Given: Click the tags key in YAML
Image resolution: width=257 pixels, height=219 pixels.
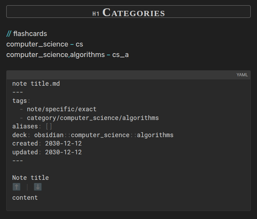Looking at the screenshot, I should pos(20,101).
